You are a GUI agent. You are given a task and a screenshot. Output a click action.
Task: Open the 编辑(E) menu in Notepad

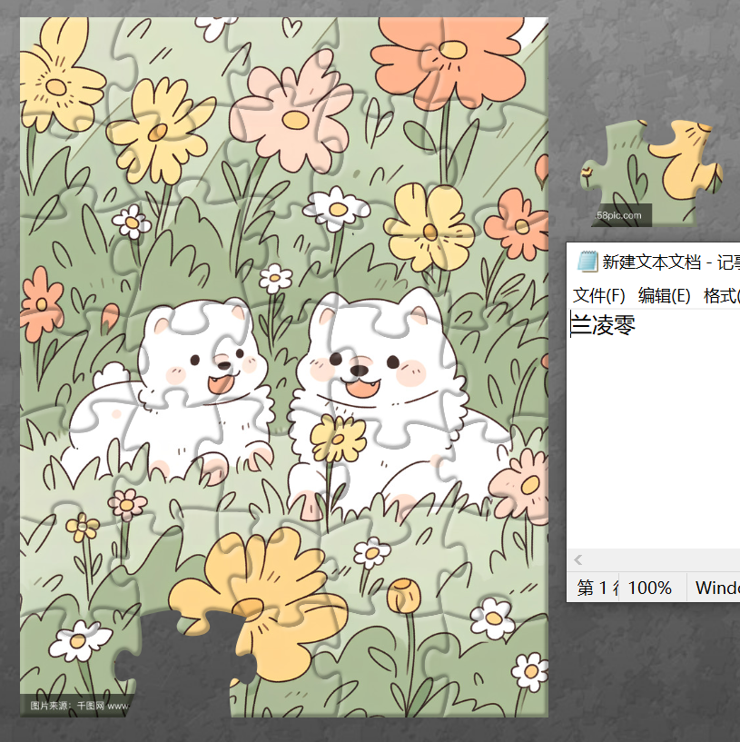click(664, 295)
